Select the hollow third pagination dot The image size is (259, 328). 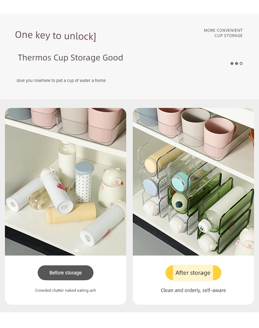241,63
